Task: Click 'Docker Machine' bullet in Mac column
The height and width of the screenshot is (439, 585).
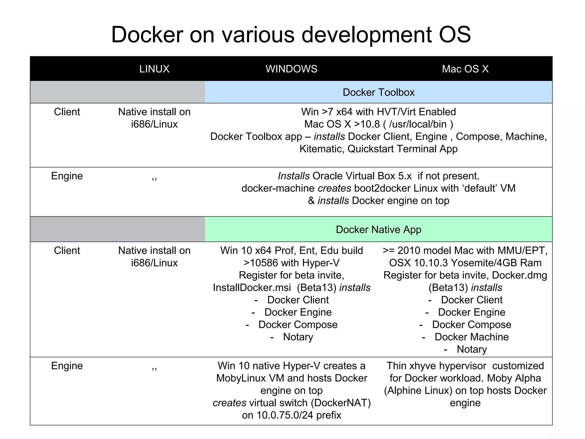Action: (x=471, y=337)
